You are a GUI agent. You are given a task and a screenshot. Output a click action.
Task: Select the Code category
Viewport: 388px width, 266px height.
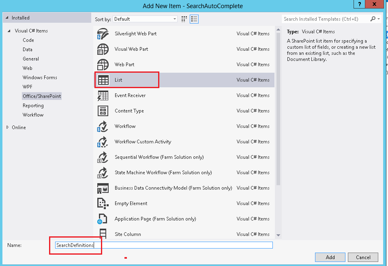[x=28, y=40]
